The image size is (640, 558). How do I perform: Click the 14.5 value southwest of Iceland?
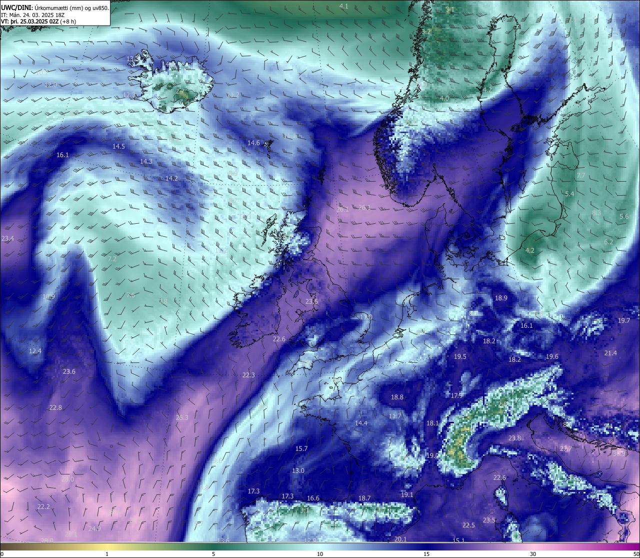click(118, 147)
